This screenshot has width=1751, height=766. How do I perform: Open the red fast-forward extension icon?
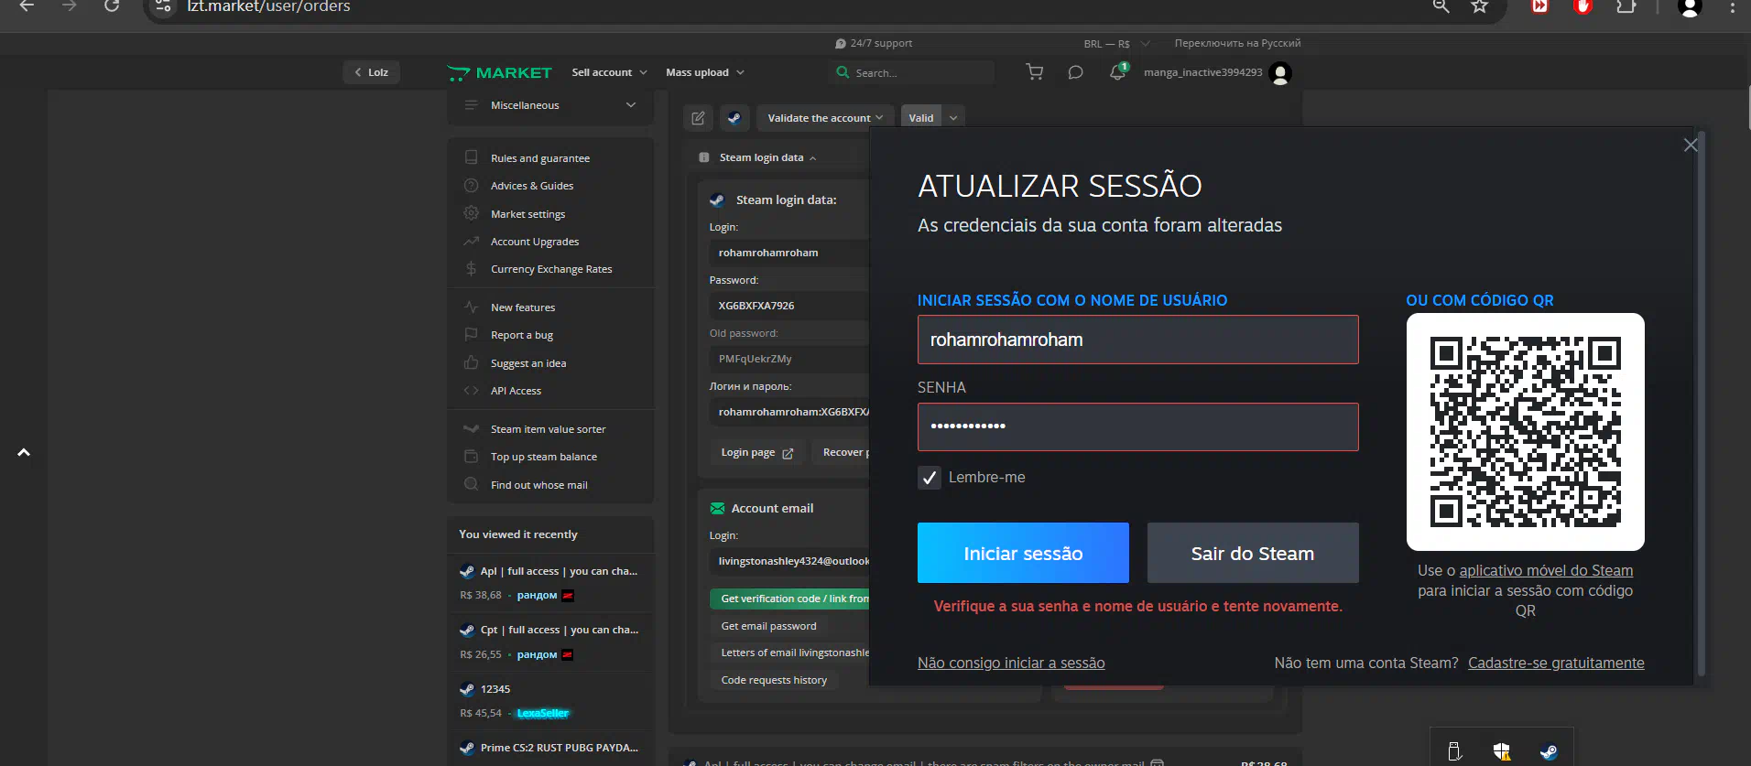1539,6
